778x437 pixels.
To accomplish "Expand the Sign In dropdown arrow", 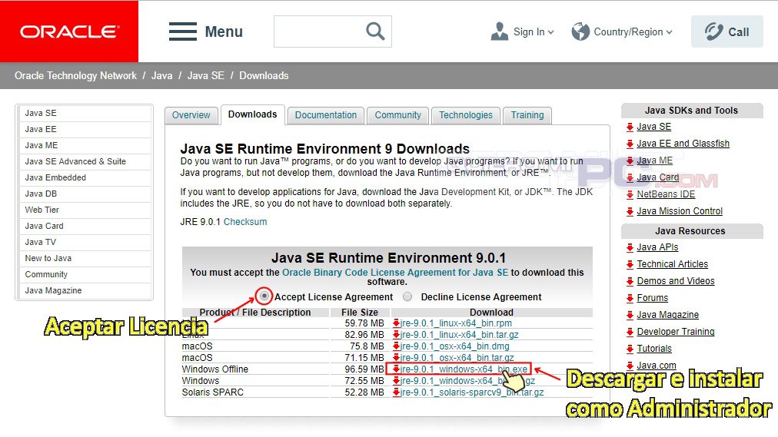I will click(550, 32).
